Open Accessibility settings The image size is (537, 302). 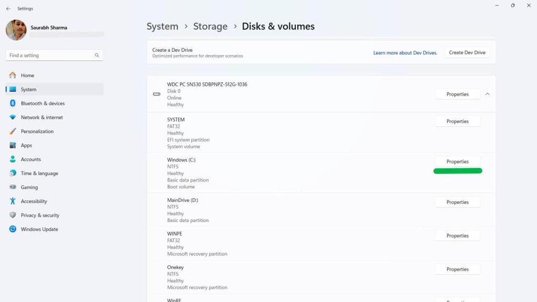tap(34, 201)
